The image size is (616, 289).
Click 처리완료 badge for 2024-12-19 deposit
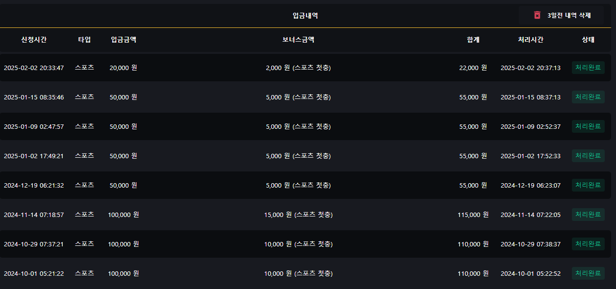pyautogui.click(x=588, y=185)
